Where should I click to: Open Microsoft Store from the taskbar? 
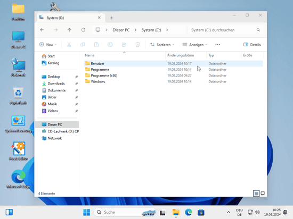point(201,212)
